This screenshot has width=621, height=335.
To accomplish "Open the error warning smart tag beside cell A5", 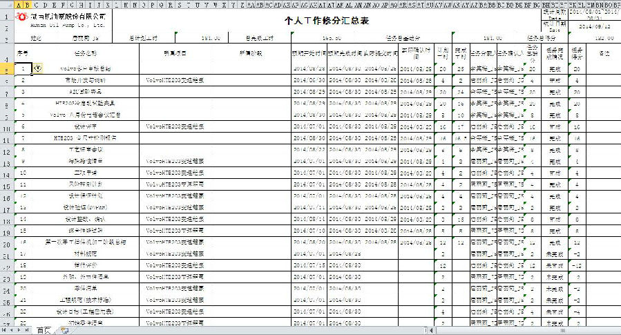I will [37, 68].
